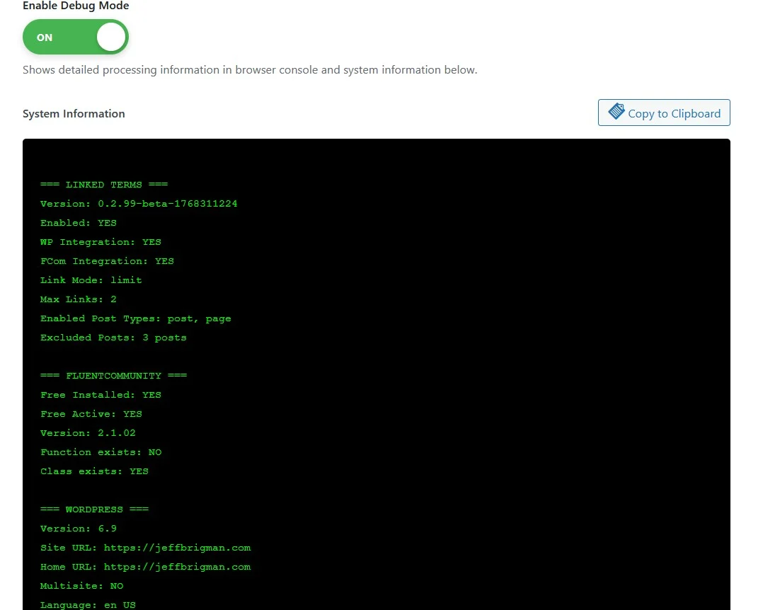Click the "Free Active: YES" line

(91, 414)
